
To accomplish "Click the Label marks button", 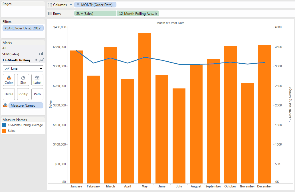I will click(37, 80).
